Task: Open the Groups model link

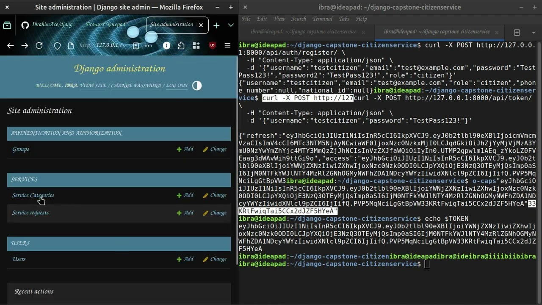Action: pos(21,149)
